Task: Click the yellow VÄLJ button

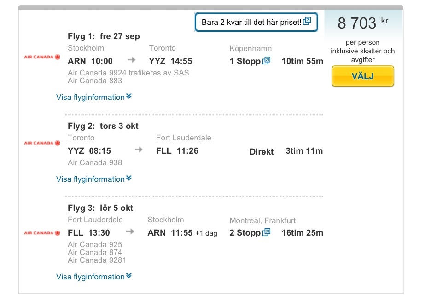Action: [x=362, y=76]
